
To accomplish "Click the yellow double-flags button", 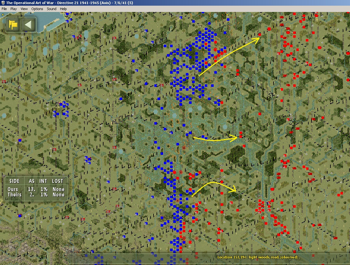I will [x=13, y=25].
